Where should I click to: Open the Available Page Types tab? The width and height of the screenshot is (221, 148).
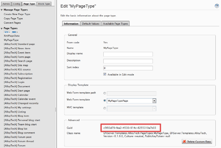click(x=115, y=24)
